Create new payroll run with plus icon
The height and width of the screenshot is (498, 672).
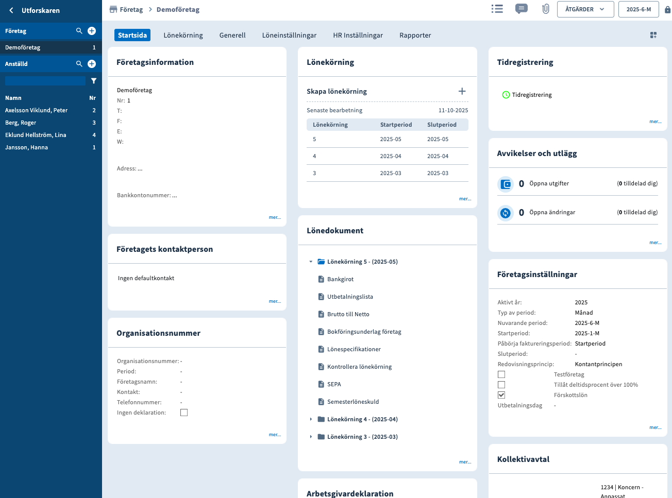(462, 91)
